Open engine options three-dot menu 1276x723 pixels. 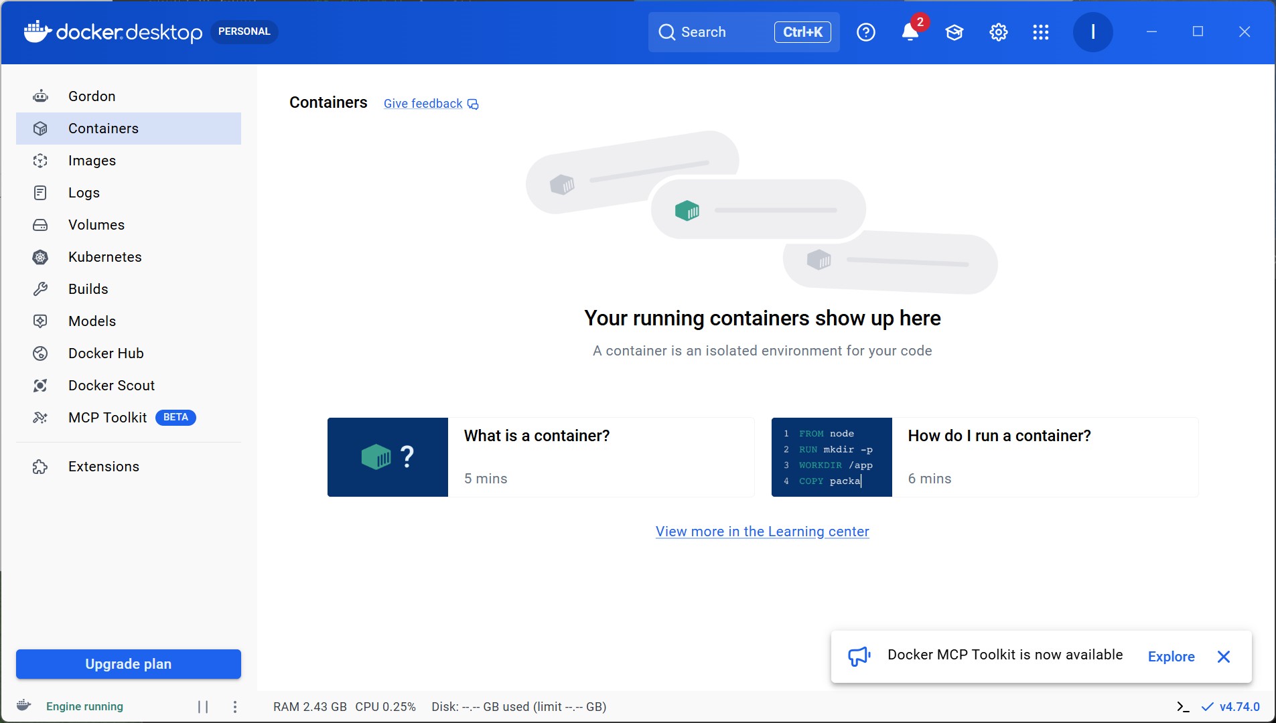[x=235, y=707]
